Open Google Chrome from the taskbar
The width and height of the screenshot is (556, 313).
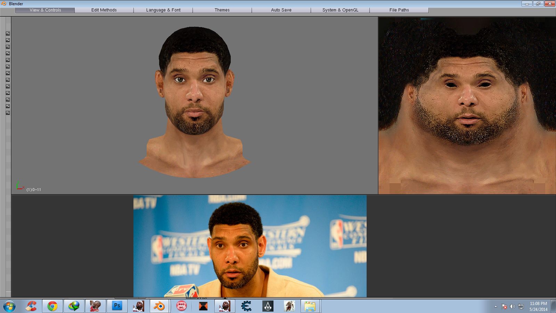pyautogui.click(x=52, y=306)
